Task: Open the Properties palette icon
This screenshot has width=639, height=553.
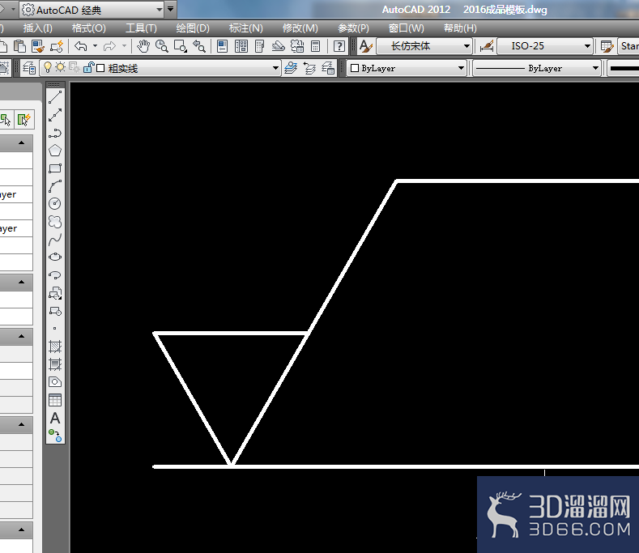Action: click(222, 46)
